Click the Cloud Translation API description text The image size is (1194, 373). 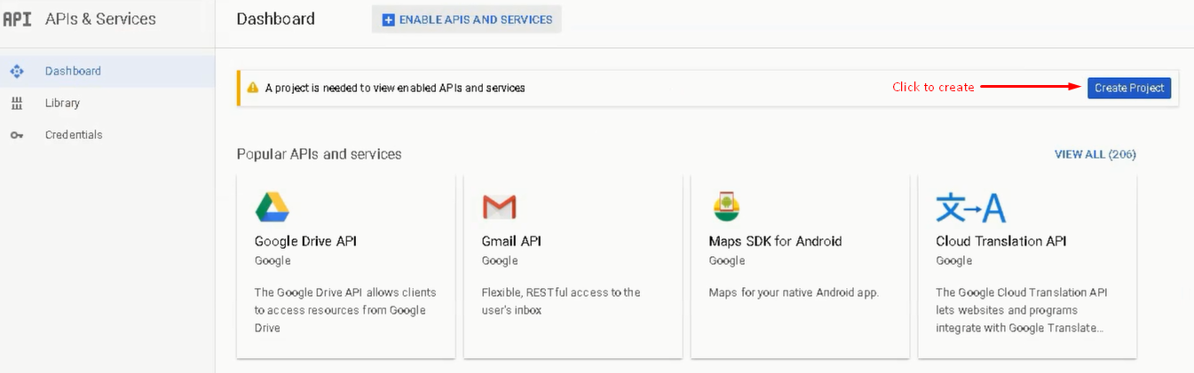1022,310
